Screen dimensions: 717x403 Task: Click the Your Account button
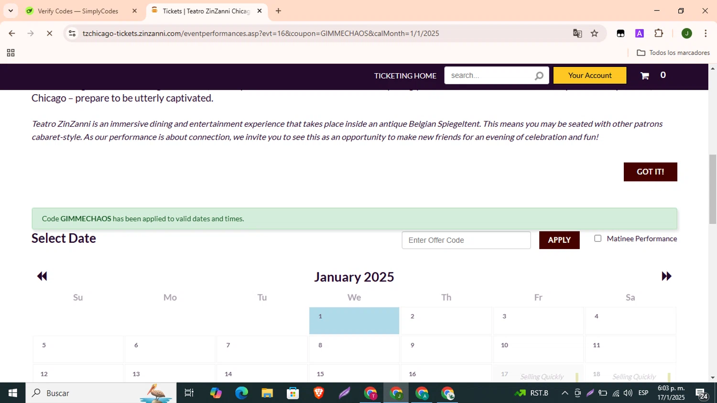(x=590, y=76)
